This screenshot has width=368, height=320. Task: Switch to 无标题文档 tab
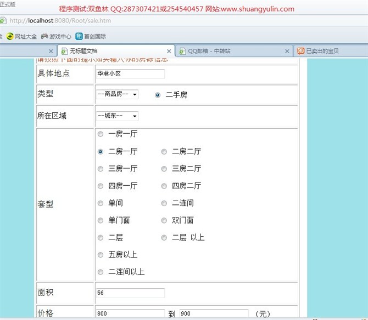(116, 51)
